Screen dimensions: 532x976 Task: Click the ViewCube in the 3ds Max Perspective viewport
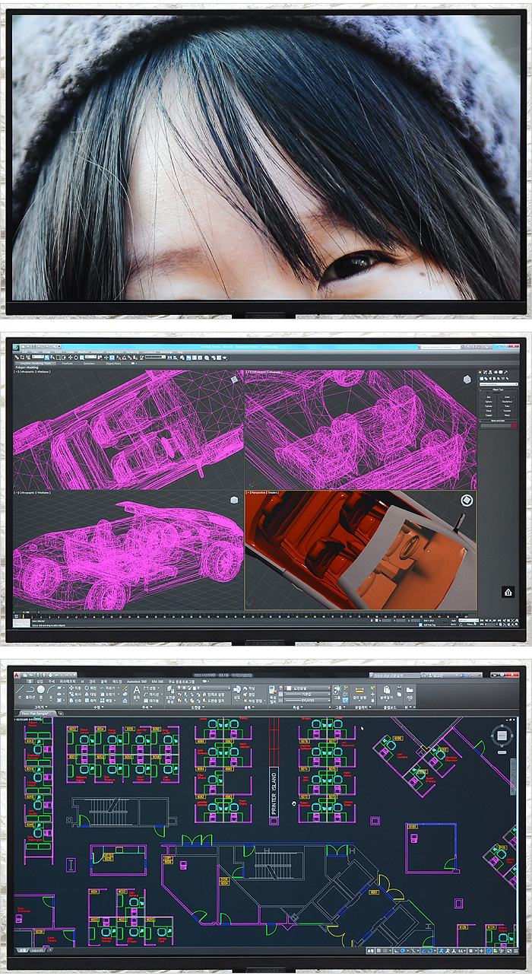[467, 501]
